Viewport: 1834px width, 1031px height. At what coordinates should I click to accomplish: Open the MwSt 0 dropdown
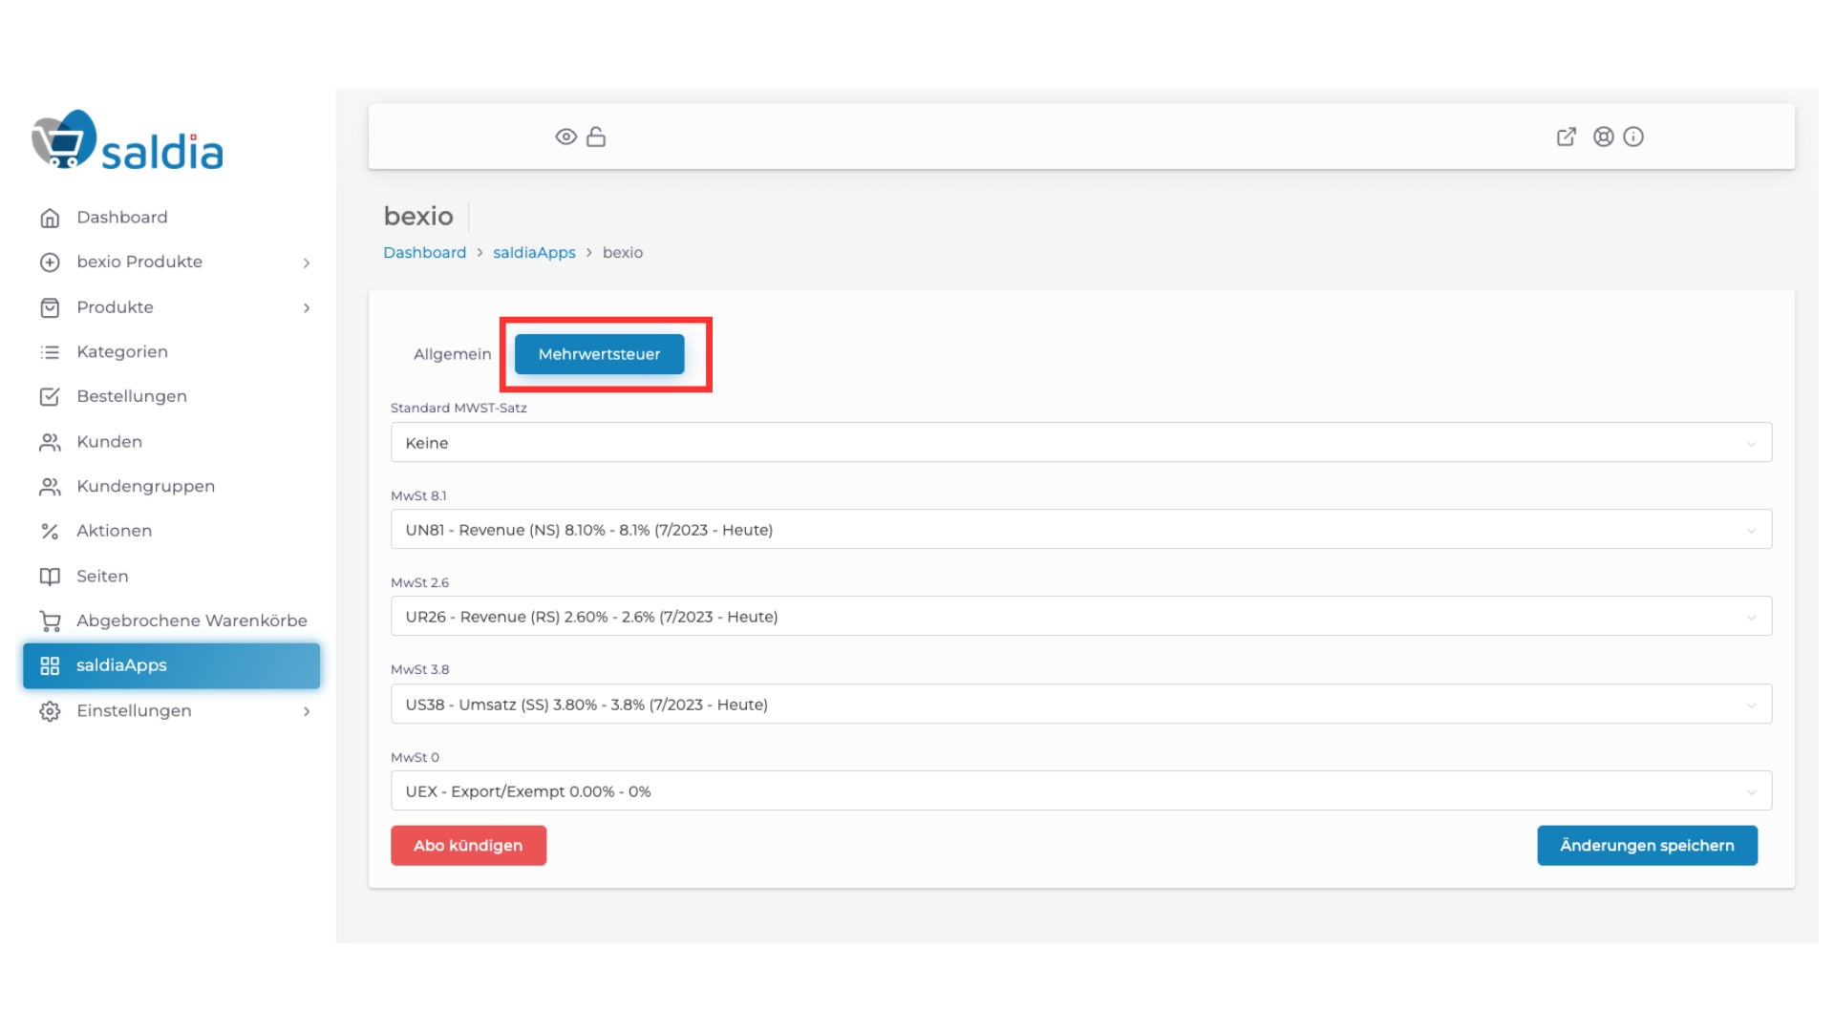[1081, 791]
